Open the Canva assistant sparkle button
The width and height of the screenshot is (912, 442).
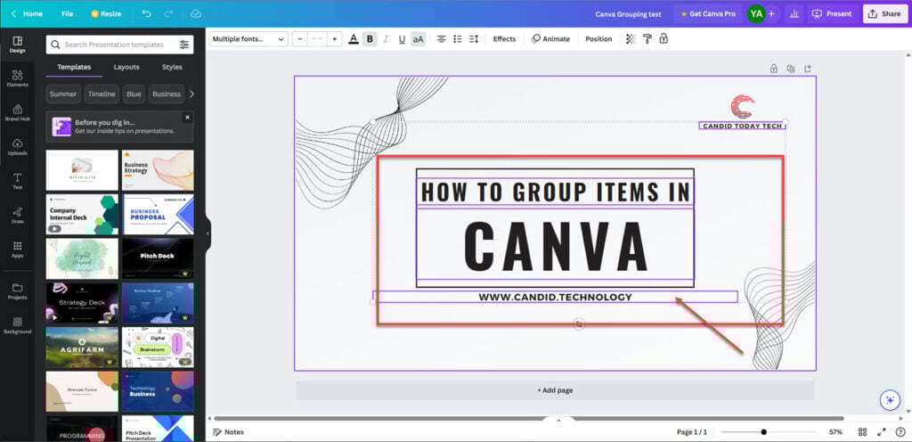coord(890,400)
